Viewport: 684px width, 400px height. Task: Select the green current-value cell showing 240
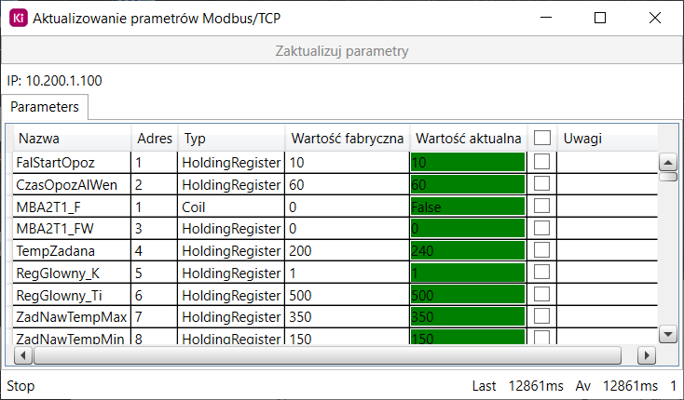point(468,251)
